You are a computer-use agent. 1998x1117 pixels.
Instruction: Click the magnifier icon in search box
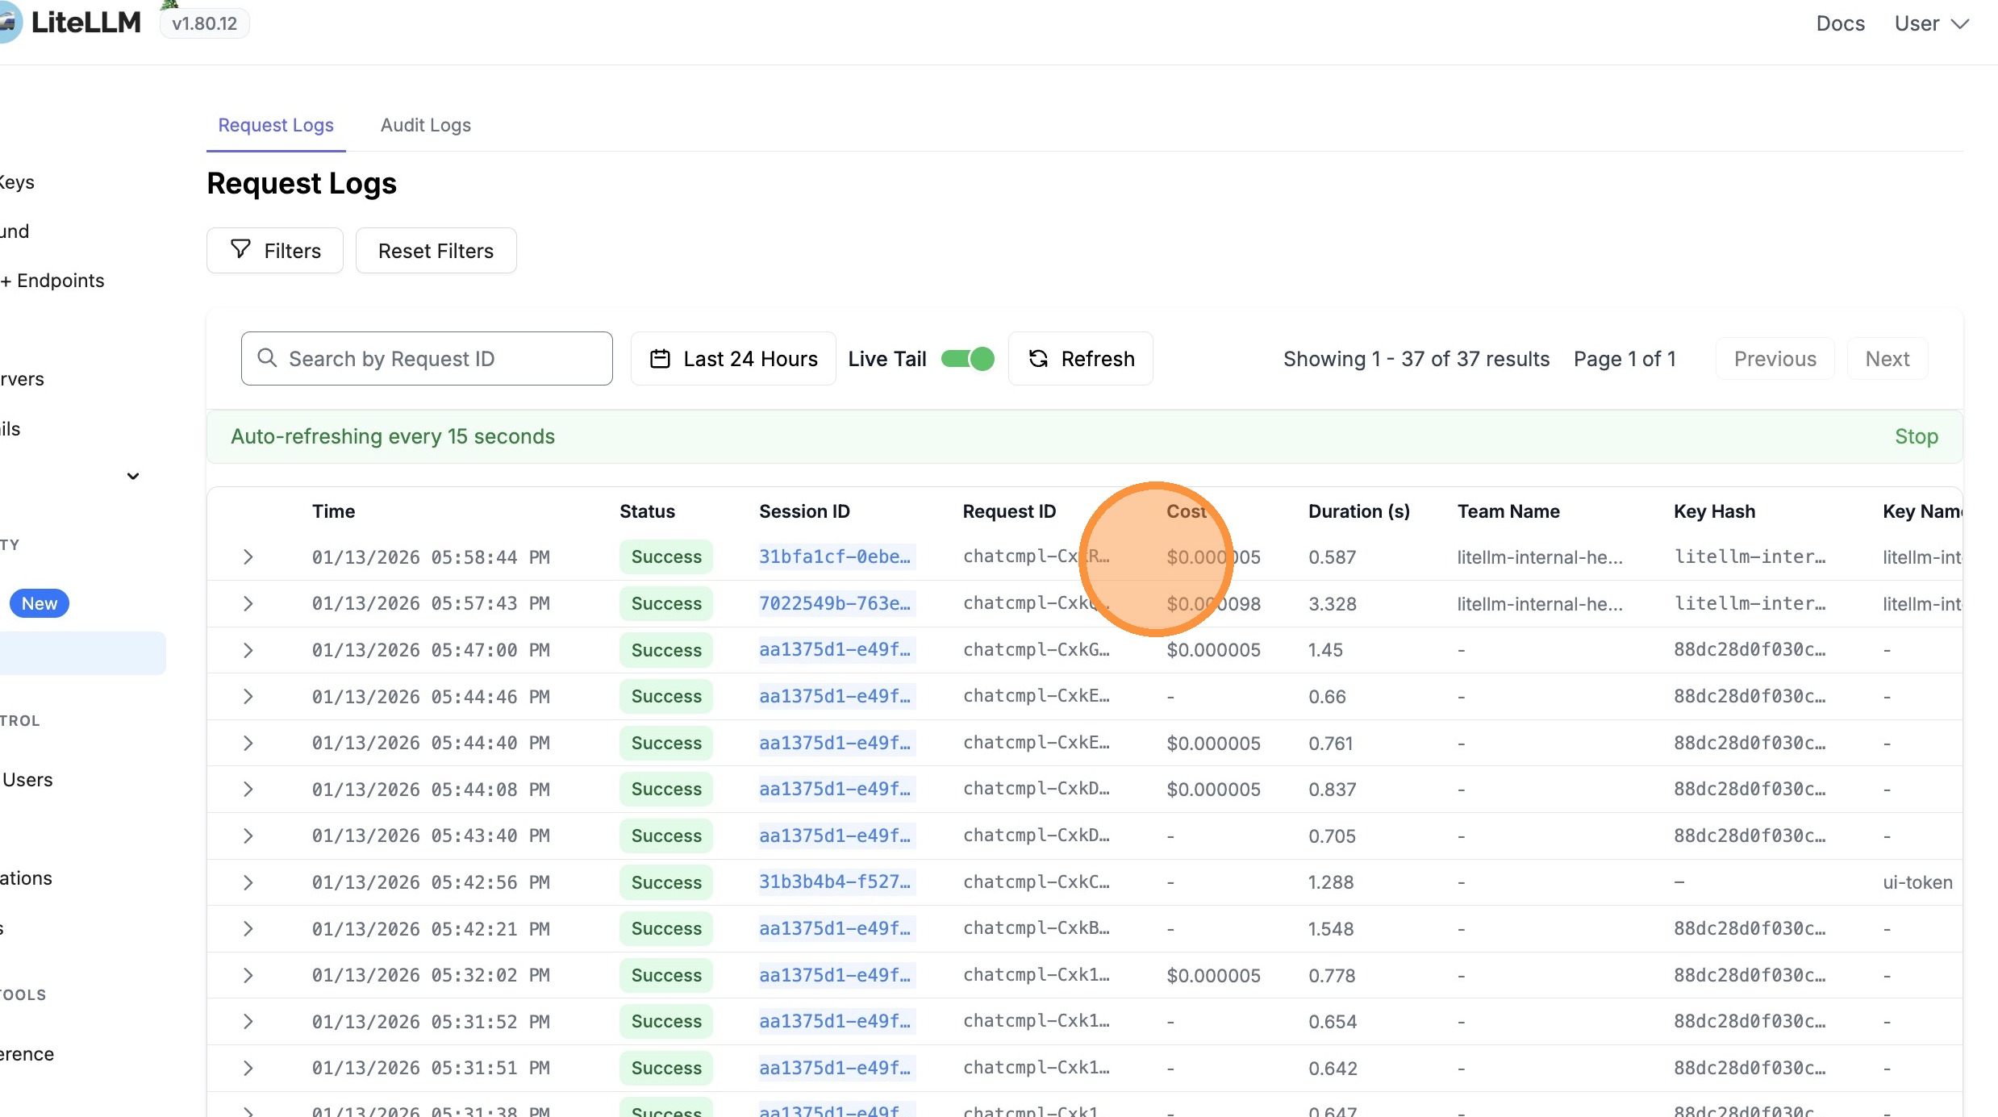[x=267, y=357]
